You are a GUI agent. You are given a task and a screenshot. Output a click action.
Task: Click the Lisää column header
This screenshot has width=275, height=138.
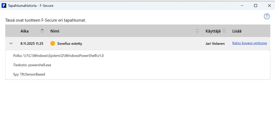coord(237,31)
